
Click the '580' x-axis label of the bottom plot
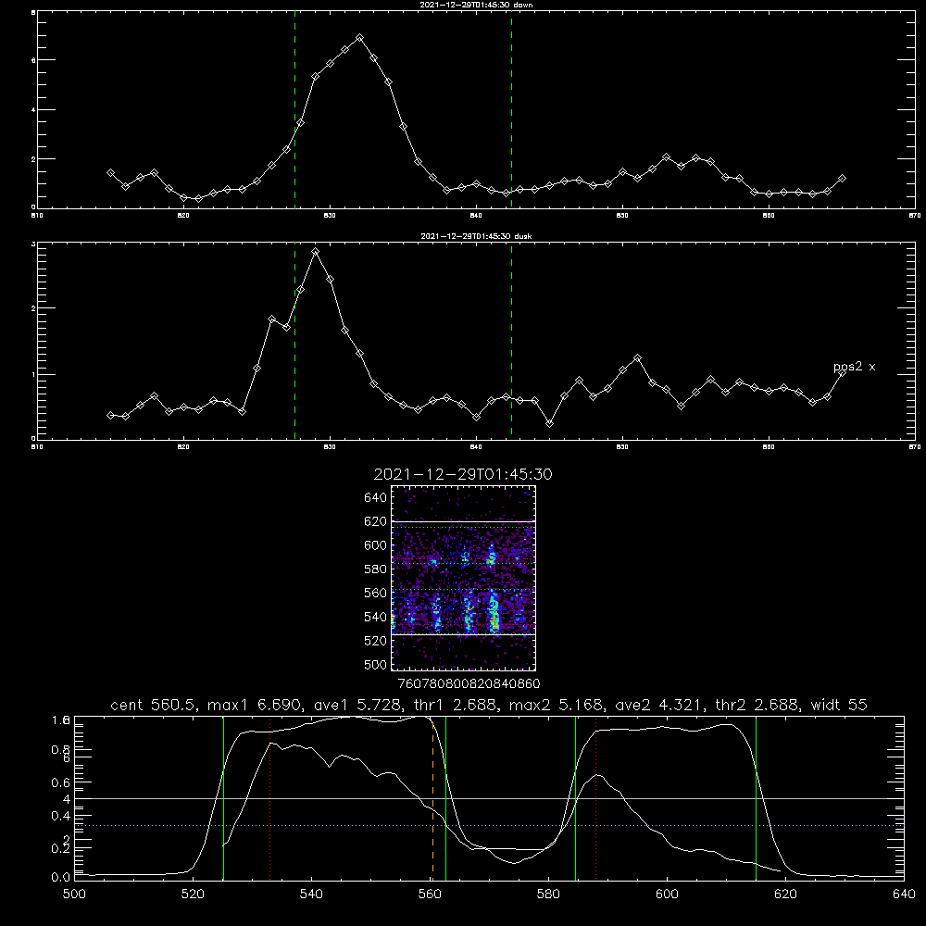point(548,895)
